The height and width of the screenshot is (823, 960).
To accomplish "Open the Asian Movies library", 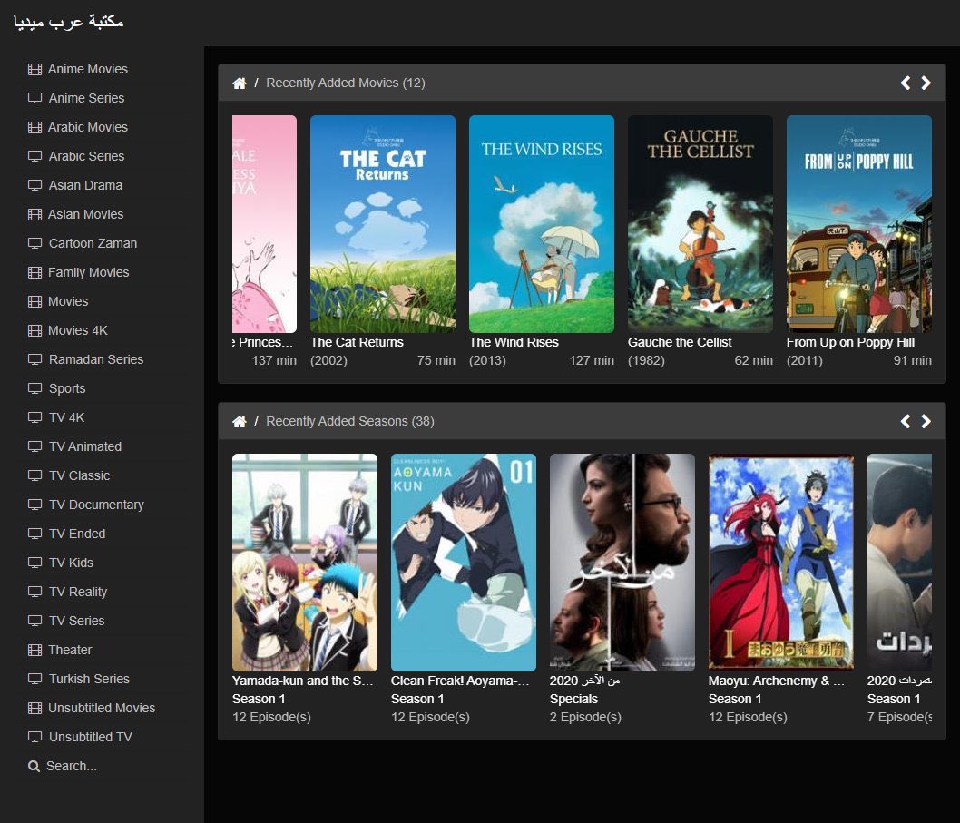I will [x=85, y=214].
